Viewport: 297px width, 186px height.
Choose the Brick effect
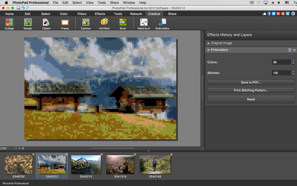pos(123,23)
